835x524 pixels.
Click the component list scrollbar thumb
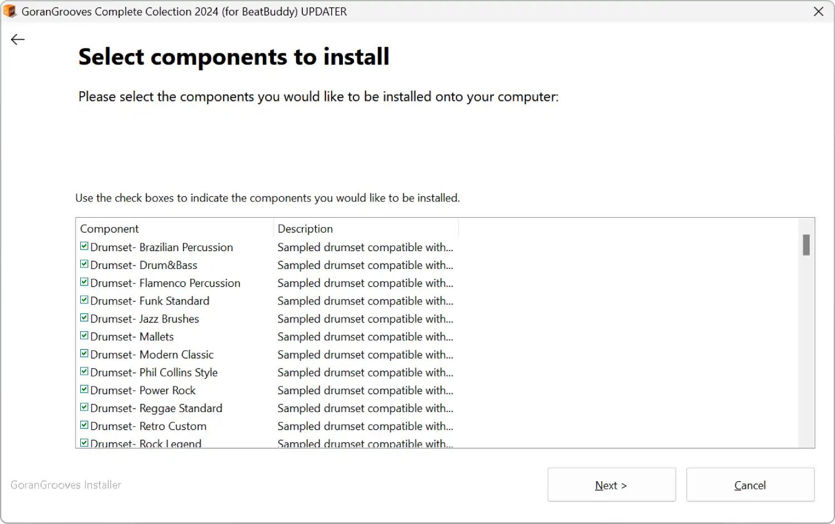[x=806, y=244]
